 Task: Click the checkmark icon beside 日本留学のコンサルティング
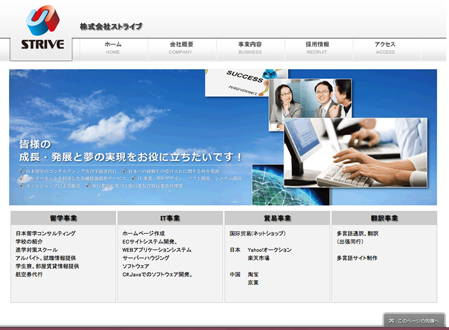(21, 171)
